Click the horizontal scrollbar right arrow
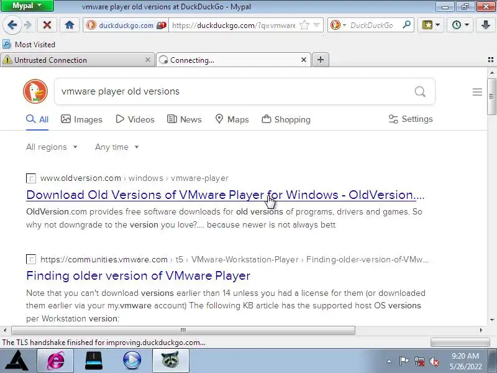 pyautogui.click(x=481, y=330)
